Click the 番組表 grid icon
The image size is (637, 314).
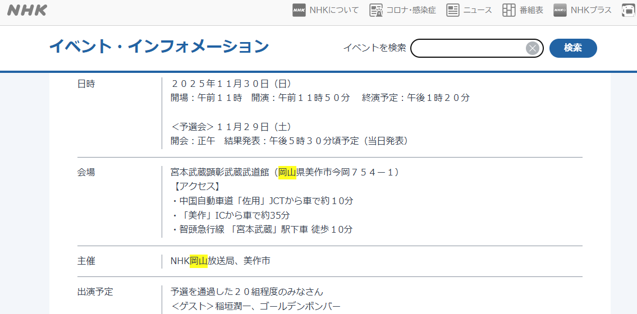click(x=508, y=10)
